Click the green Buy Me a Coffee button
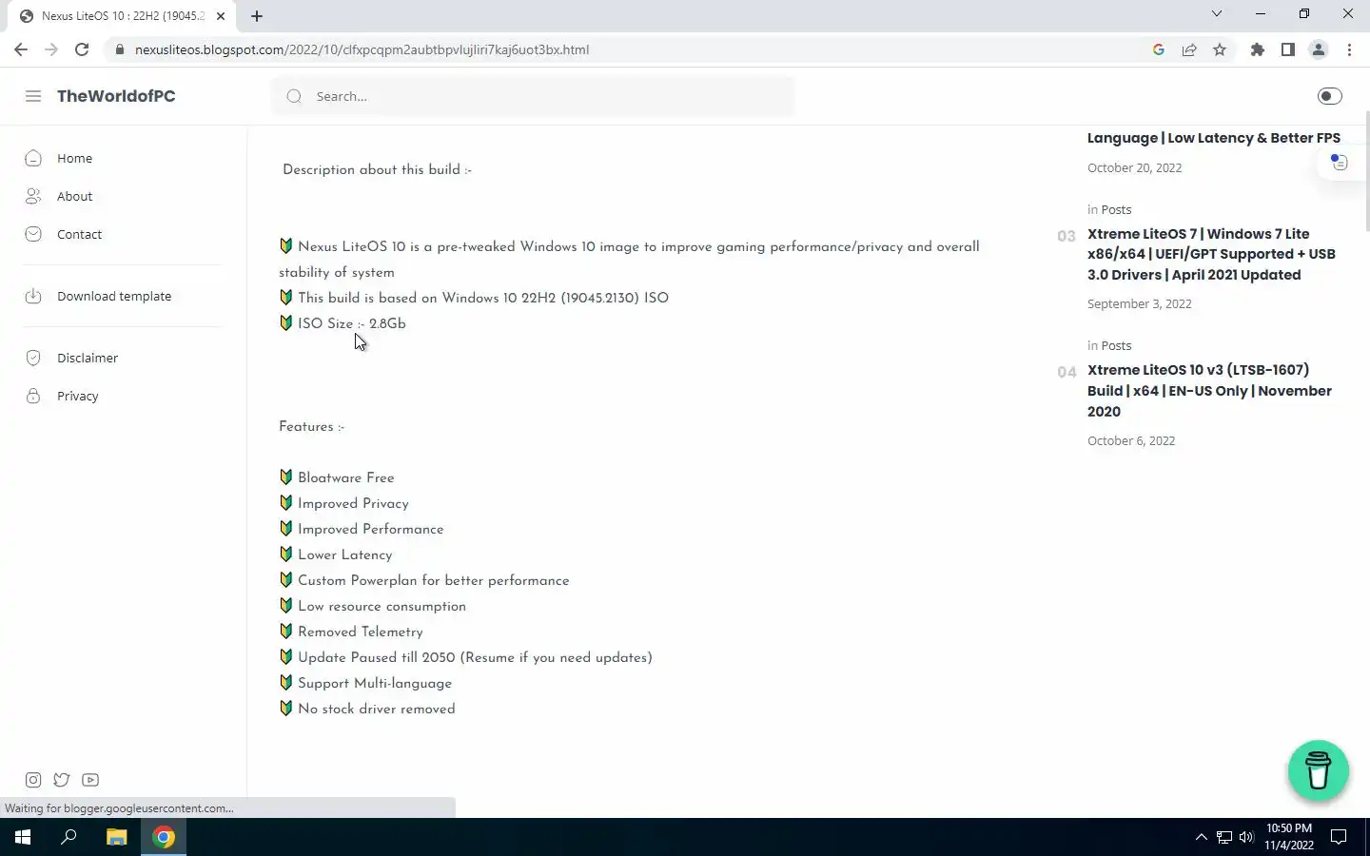The width and height of the screenshot is (1370, 856). click(1318, 770)
